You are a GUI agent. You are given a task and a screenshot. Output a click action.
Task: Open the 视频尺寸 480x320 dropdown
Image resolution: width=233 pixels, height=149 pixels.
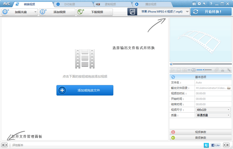click(213, 110)
